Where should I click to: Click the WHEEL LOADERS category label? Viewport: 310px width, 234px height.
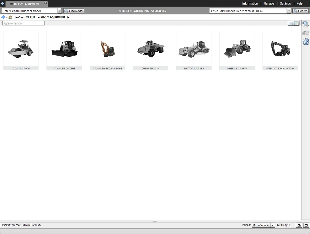237,69
